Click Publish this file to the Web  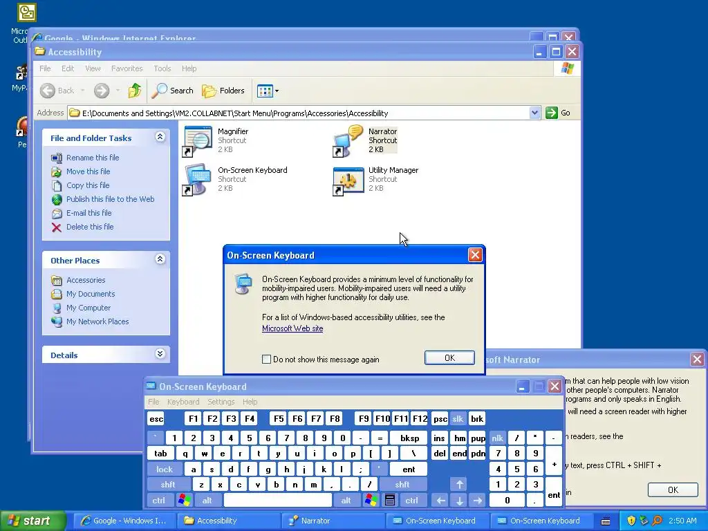[x=110, y=199]
